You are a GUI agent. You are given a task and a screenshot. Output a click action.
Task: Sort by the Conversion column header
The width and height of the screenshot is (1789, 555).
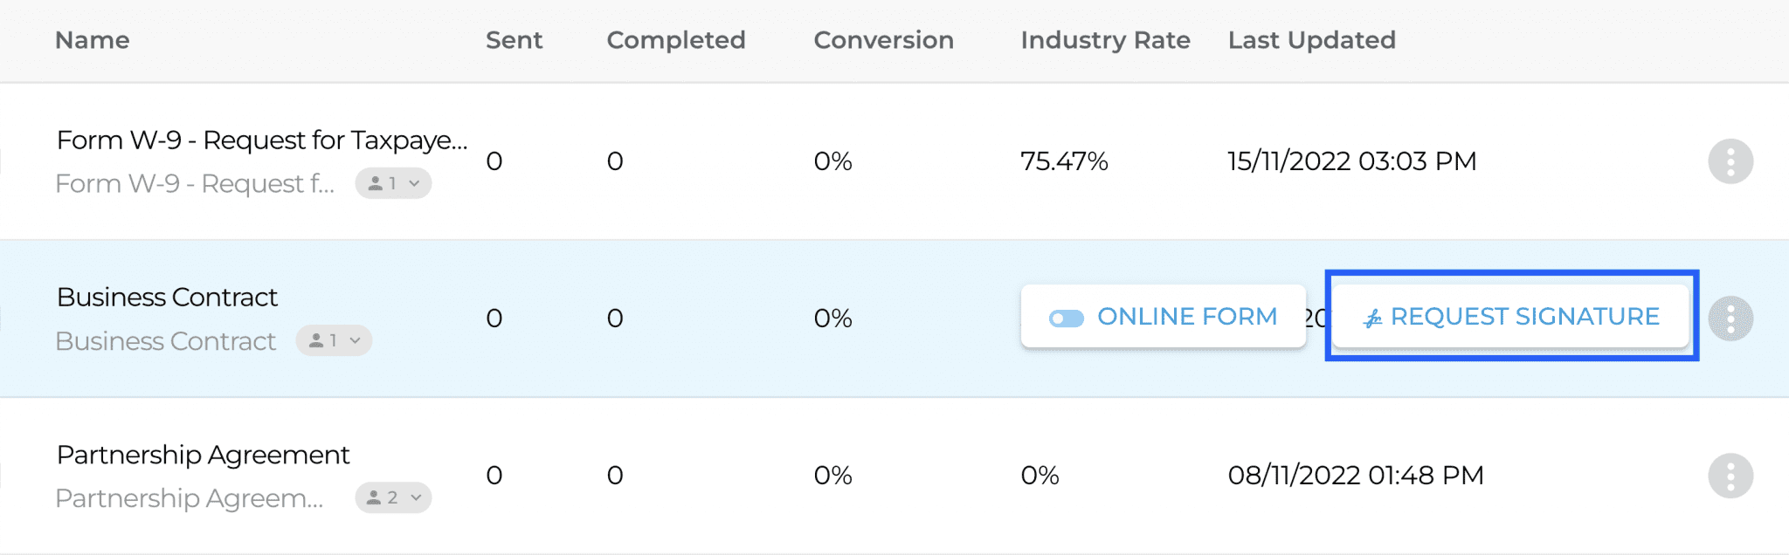pos(884,40)
